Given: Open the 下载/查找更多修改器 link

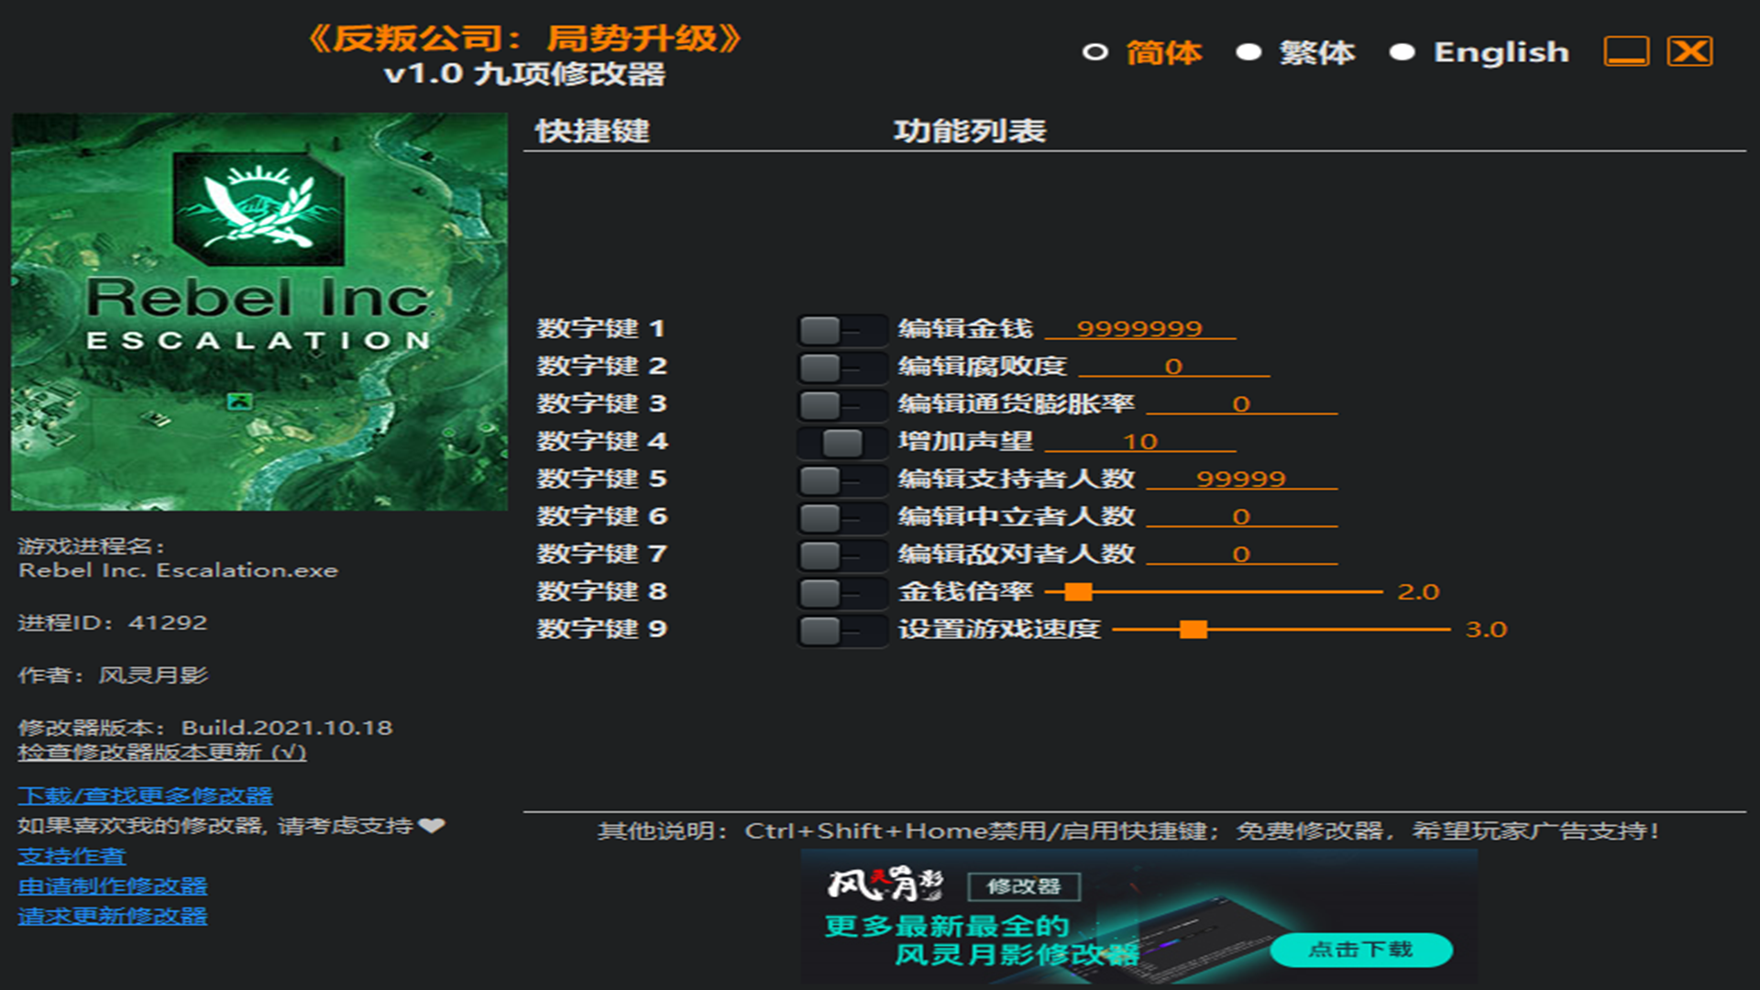Looking at the screenshot, I should click(x=145, y=796).
